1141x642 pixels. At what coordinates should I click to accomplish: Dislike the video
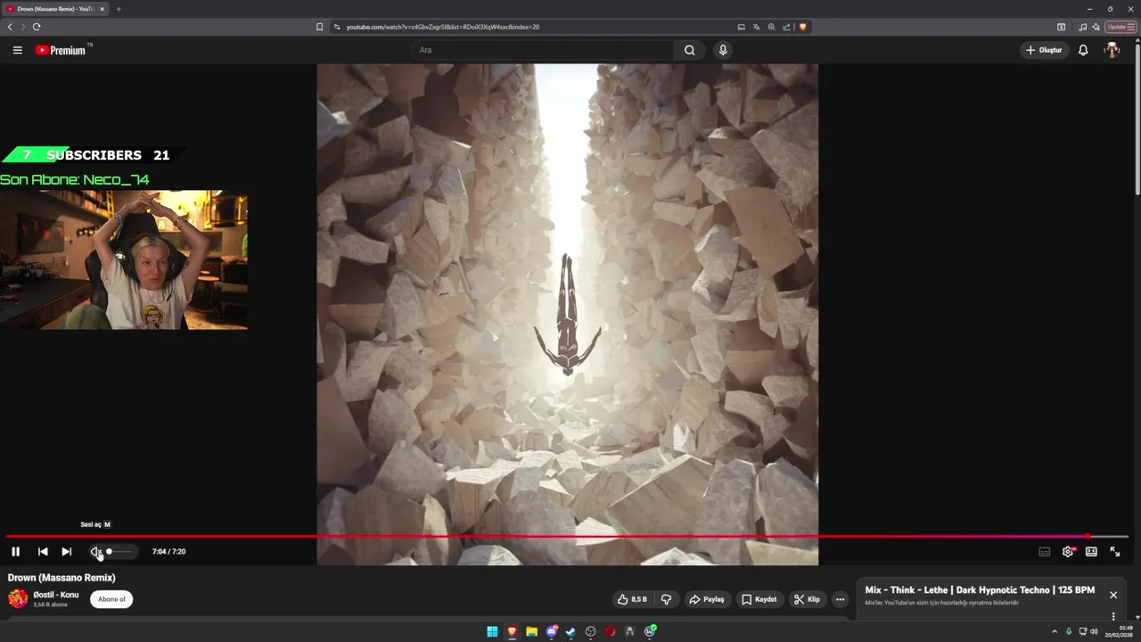point(666,599)
